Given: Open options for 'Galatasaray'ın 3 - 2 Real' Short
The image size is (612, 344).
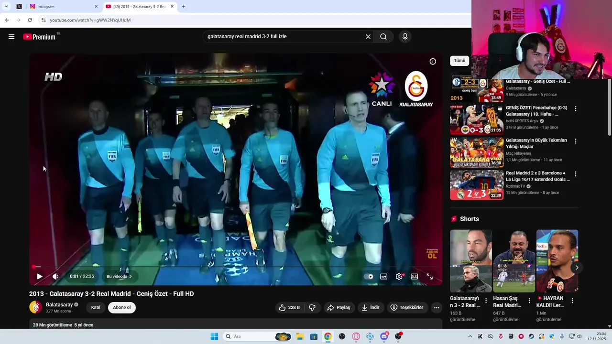Looking at the screenshot, I should (486, 301).
